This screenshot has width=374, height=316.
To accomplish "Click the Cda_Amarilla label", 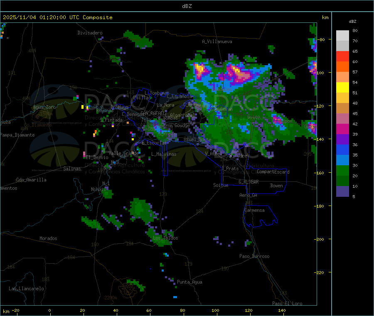I will tap(31, 180).
